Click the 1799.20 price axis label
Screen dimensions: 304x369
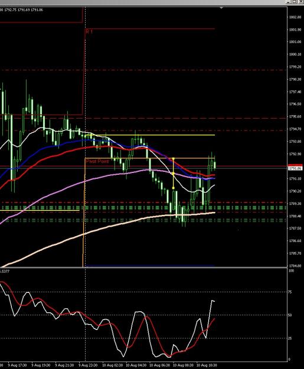[x=295, y=67]
